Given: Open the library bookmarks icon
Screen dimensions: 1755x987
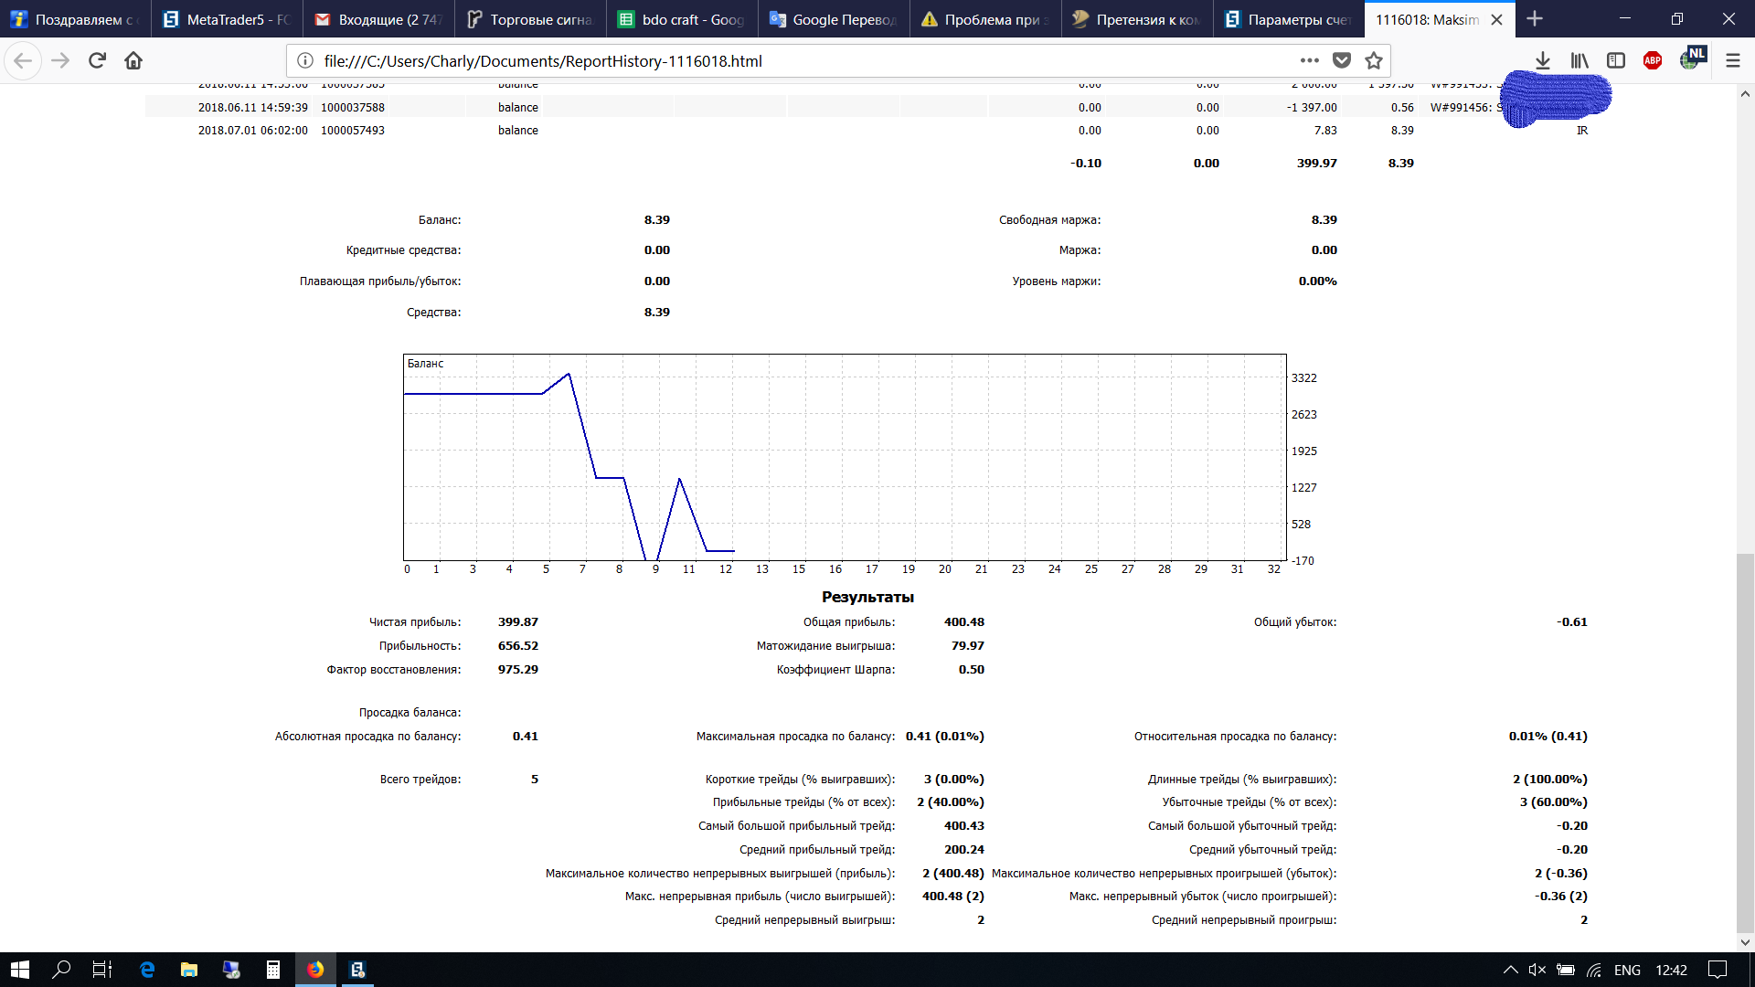Looking at the screenshot, I should [x=1579, y=61].
